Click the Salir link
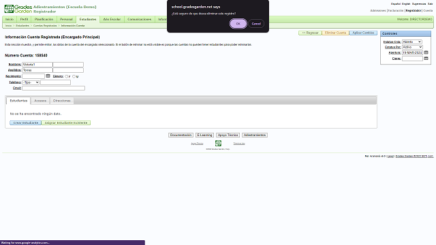 click(x=430, y=4)
